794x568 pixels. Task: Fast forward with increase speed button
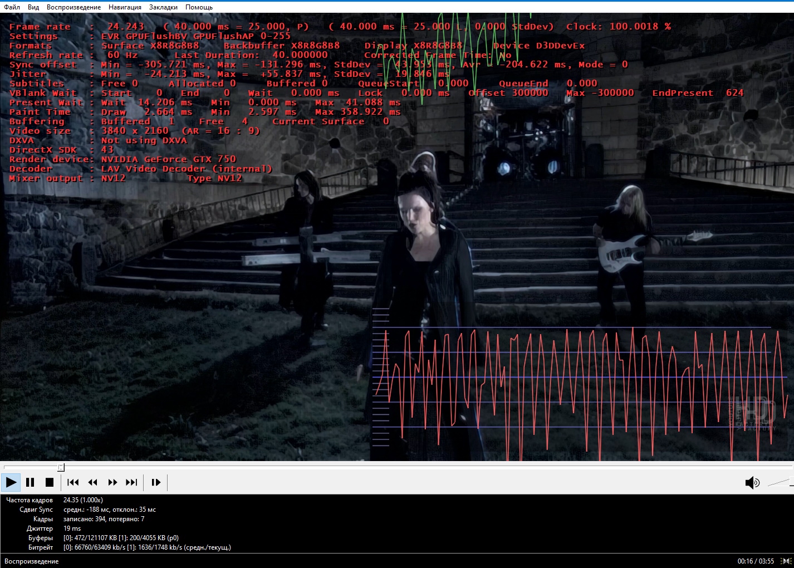(x=112, y=482)
